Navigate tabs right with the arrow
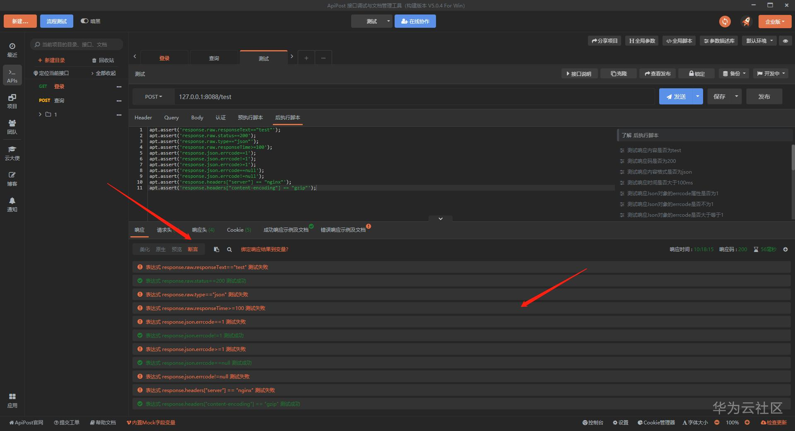The height and width of the screenshot is (431, 795). (292, 56)
